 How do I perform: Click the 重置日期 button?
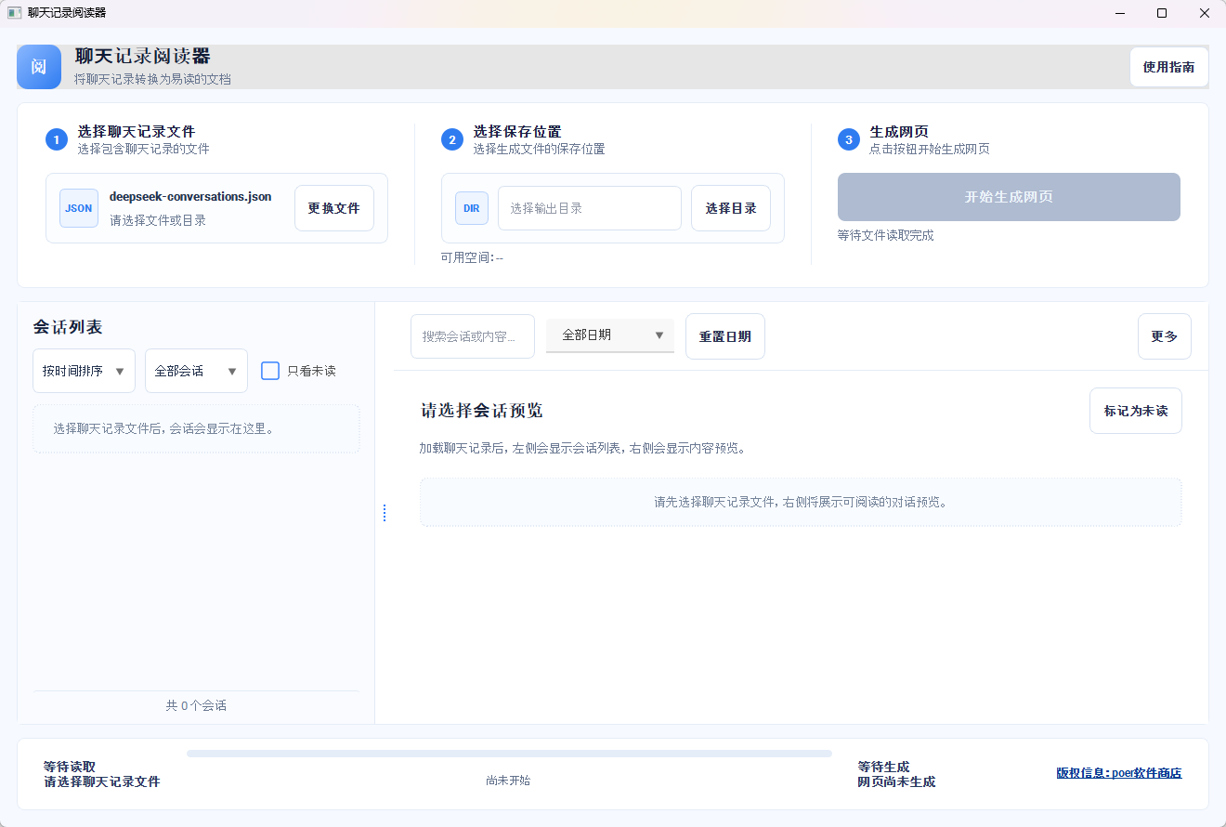pos(725,336)
